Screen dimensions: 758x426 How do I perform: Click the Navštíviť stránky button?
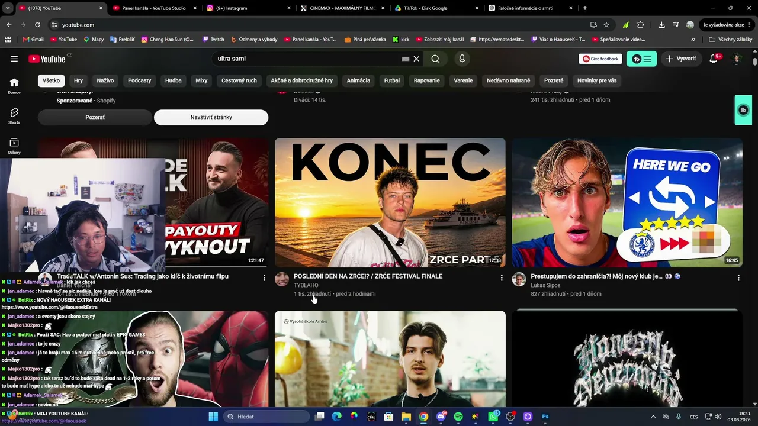[x=211, y=117]
